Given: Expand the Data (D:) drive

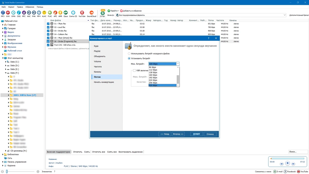Looking at the screenshot, I should click(6, 65).
